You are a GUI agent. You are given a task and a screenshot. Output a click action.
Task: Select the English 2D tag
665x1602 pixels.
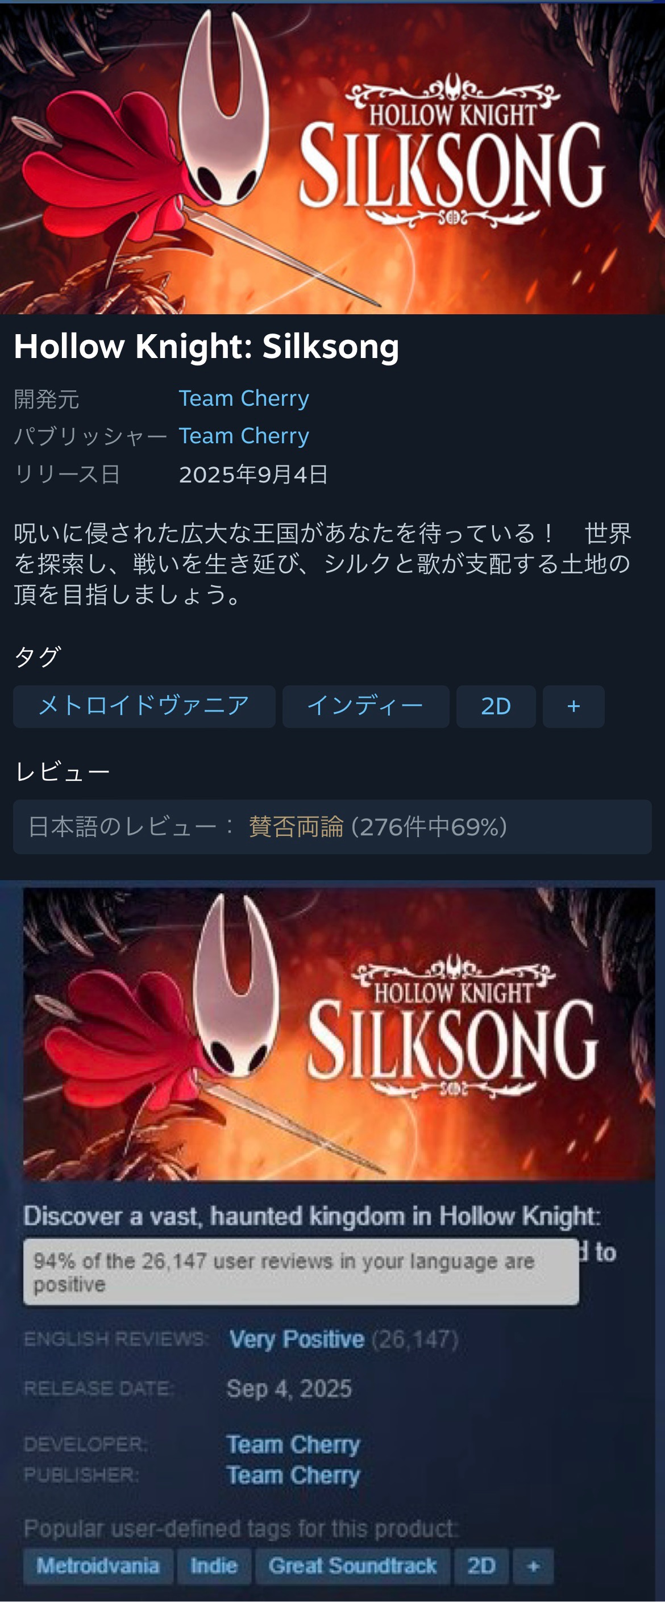(481, 1565)
